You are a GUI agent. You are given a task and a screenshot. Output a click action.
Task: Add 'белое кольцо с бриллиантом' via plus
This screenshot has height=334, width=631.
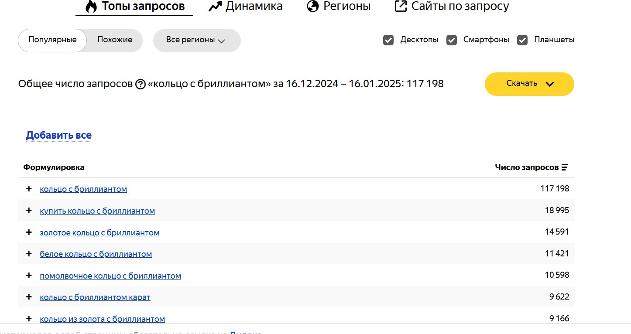tap(29, 254)
